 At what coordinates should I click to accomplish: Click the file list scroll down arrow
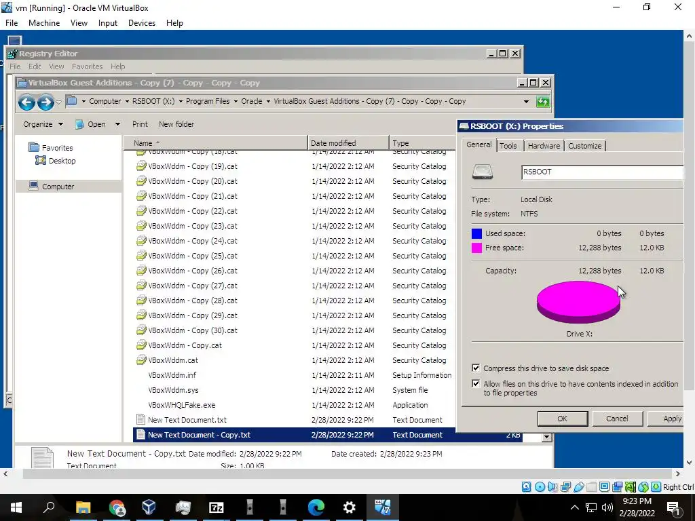tap(546, 437)
